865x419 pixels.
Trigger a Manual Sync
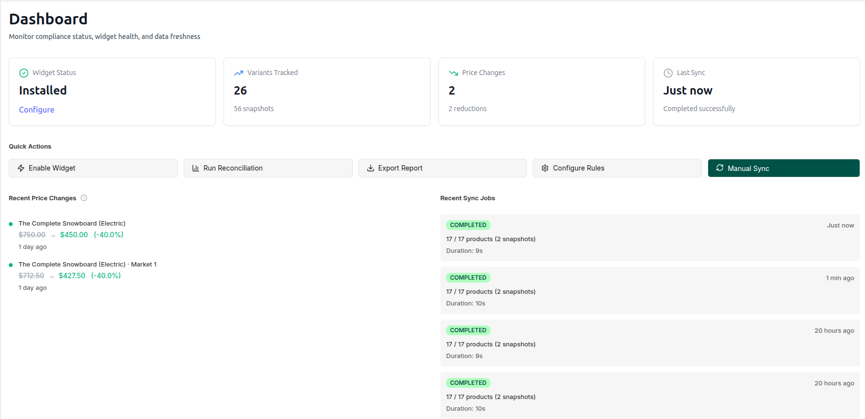784,168
